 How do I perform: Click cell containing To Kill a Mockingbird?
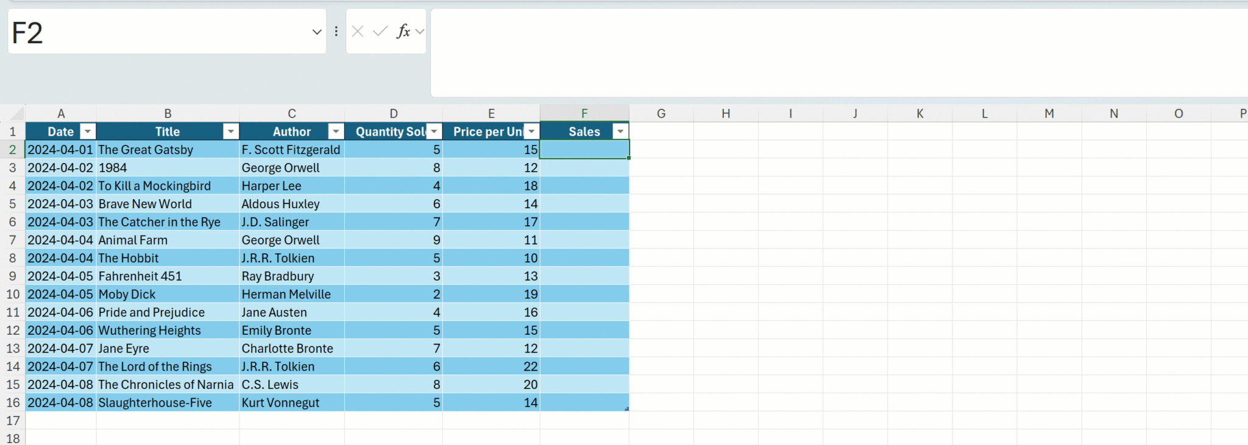click(168, 186)
